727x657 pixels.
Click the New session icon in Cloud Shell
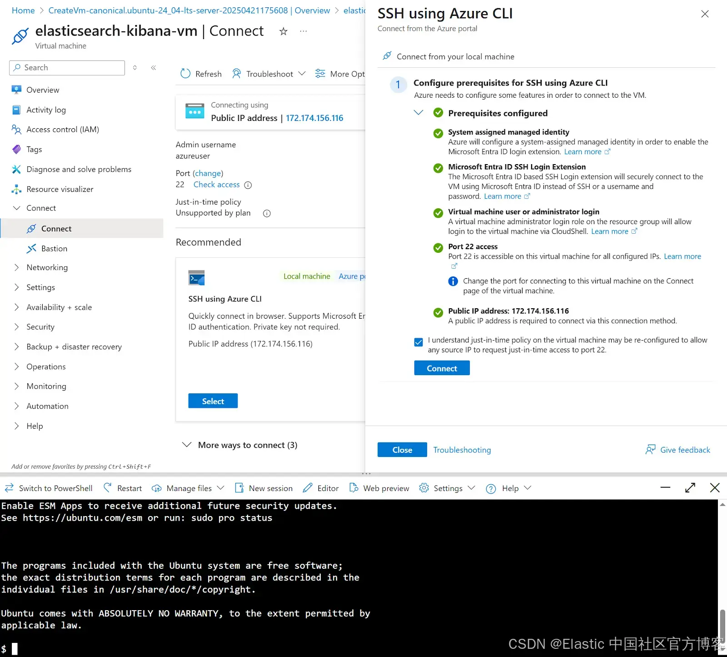[239, 488]
